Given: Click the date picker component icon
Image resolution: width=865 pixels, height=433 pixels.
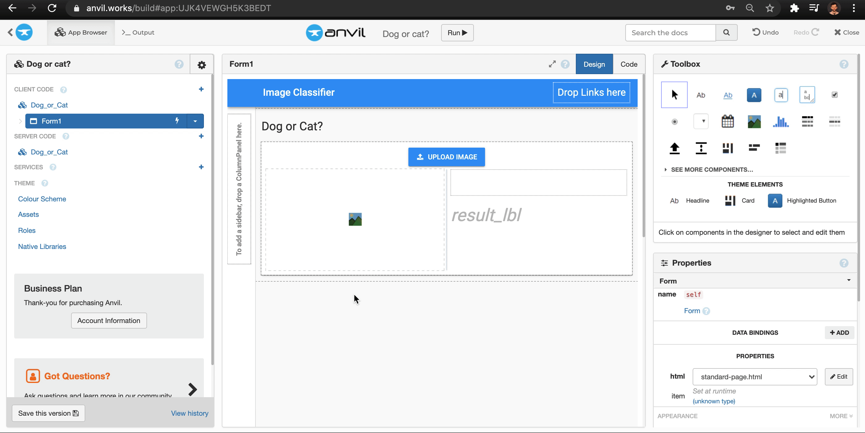Looking at the screenshot, I should [x=728, y=121].
